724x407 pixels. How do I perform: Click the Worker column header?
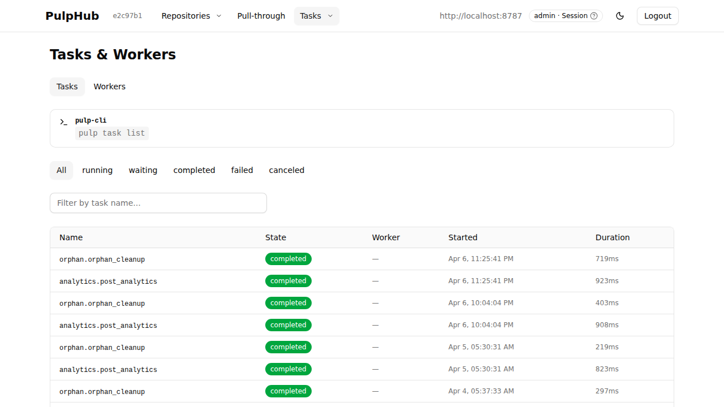[386, 237]
